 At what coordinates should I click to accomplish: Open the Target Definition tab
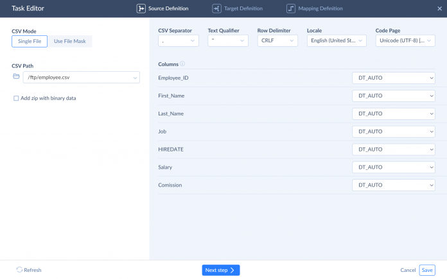tap(242, 9)
